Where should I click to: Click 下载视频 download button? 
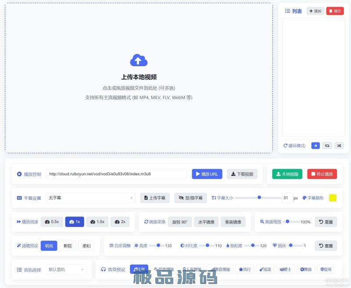(242, 174)
